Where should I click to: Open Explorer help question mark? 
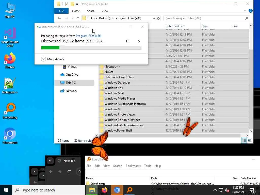(251, 11)
